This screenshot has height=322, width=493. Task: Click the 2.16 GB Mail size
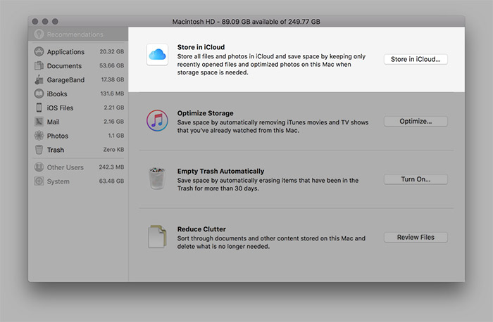(x=114, y=122)
